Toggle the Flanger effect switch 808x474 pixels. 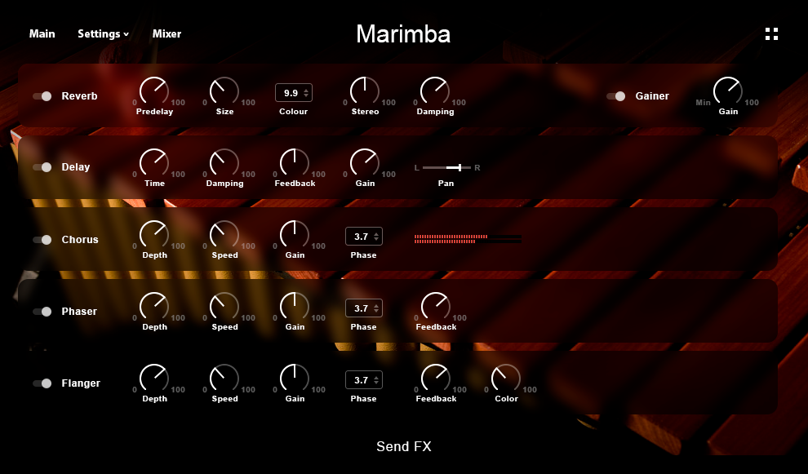[42, 383]
